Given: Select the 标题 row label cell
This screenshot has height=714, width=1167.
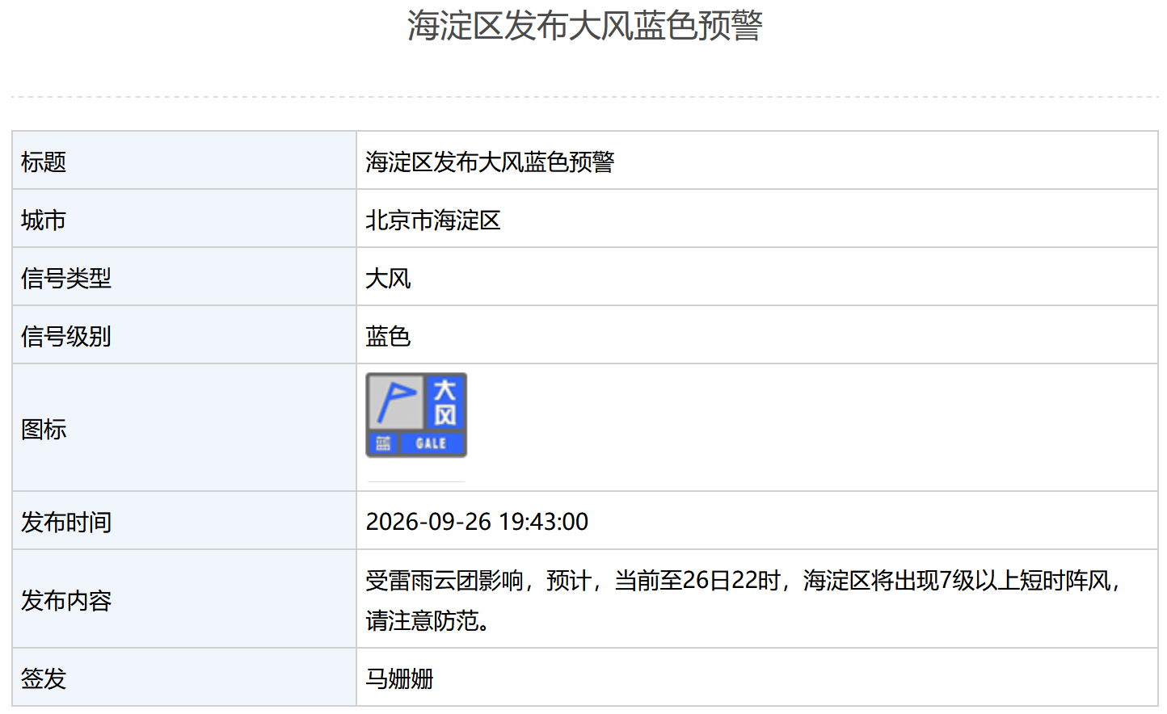Looking at the screenshot, I should click(184, 161).
